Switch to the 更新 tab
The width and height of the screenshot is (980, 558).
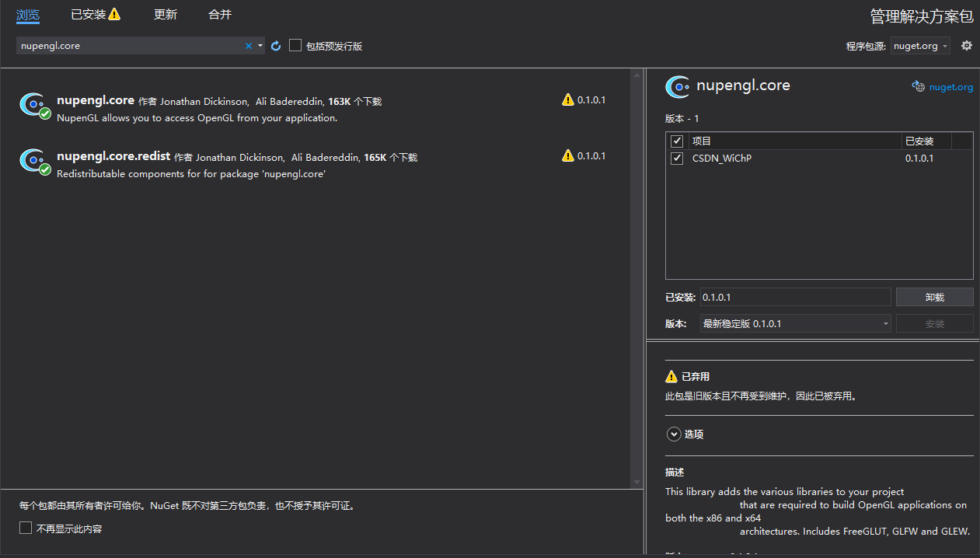tap(165, 14)
